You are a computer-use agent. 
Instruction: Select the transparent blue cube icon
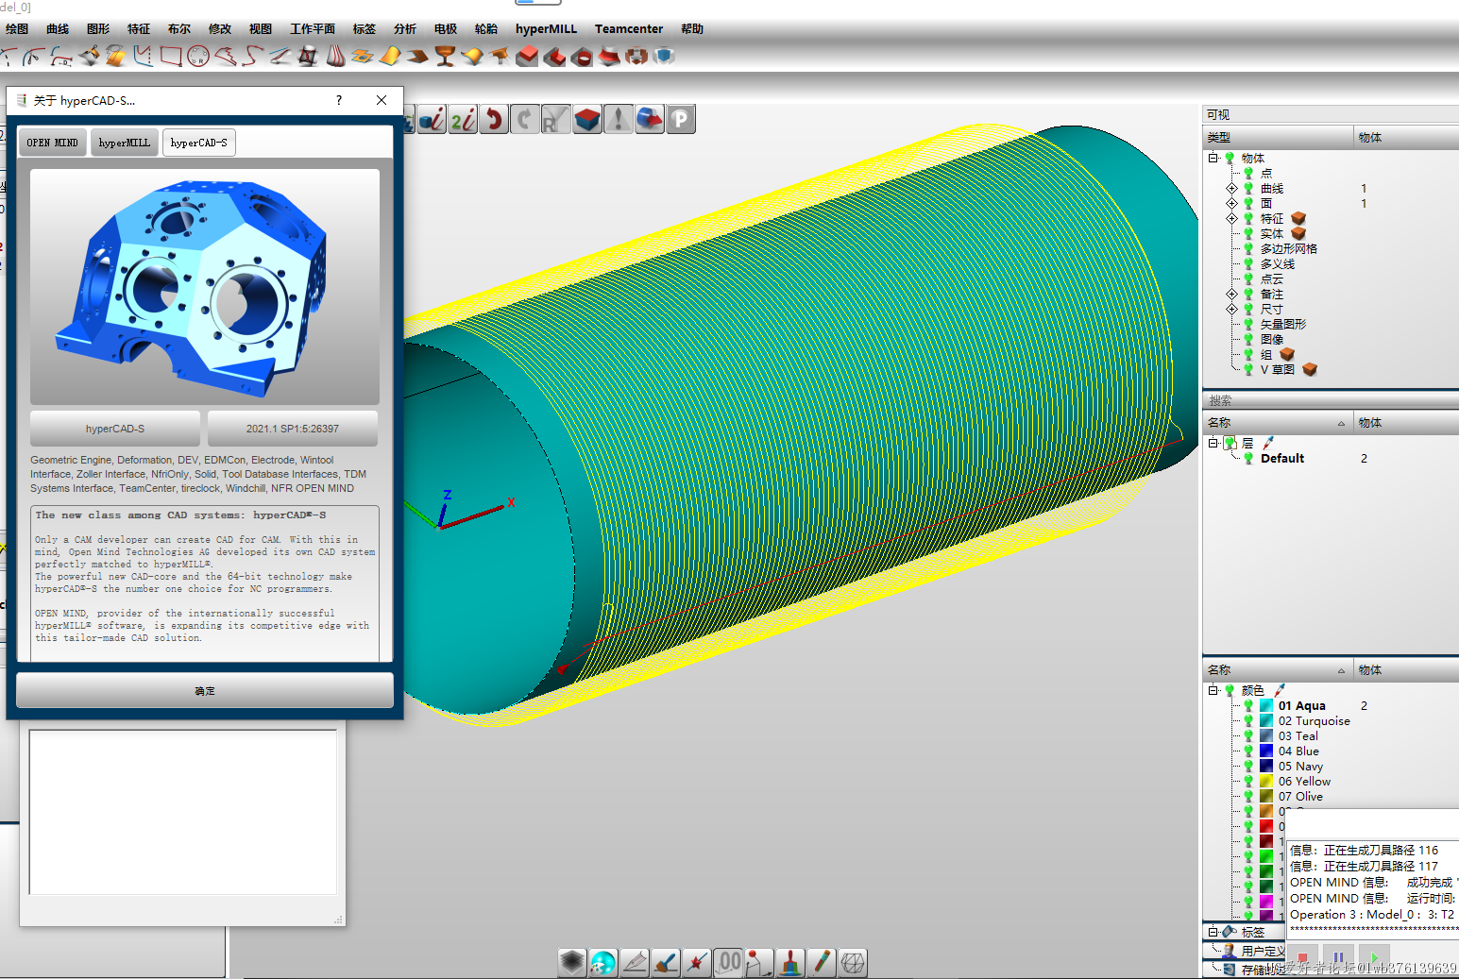(x=664, y=57)
